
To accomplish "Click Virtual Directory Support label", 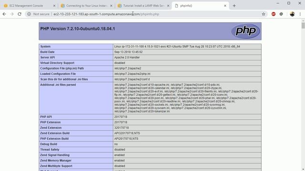I will click(57, 63).
